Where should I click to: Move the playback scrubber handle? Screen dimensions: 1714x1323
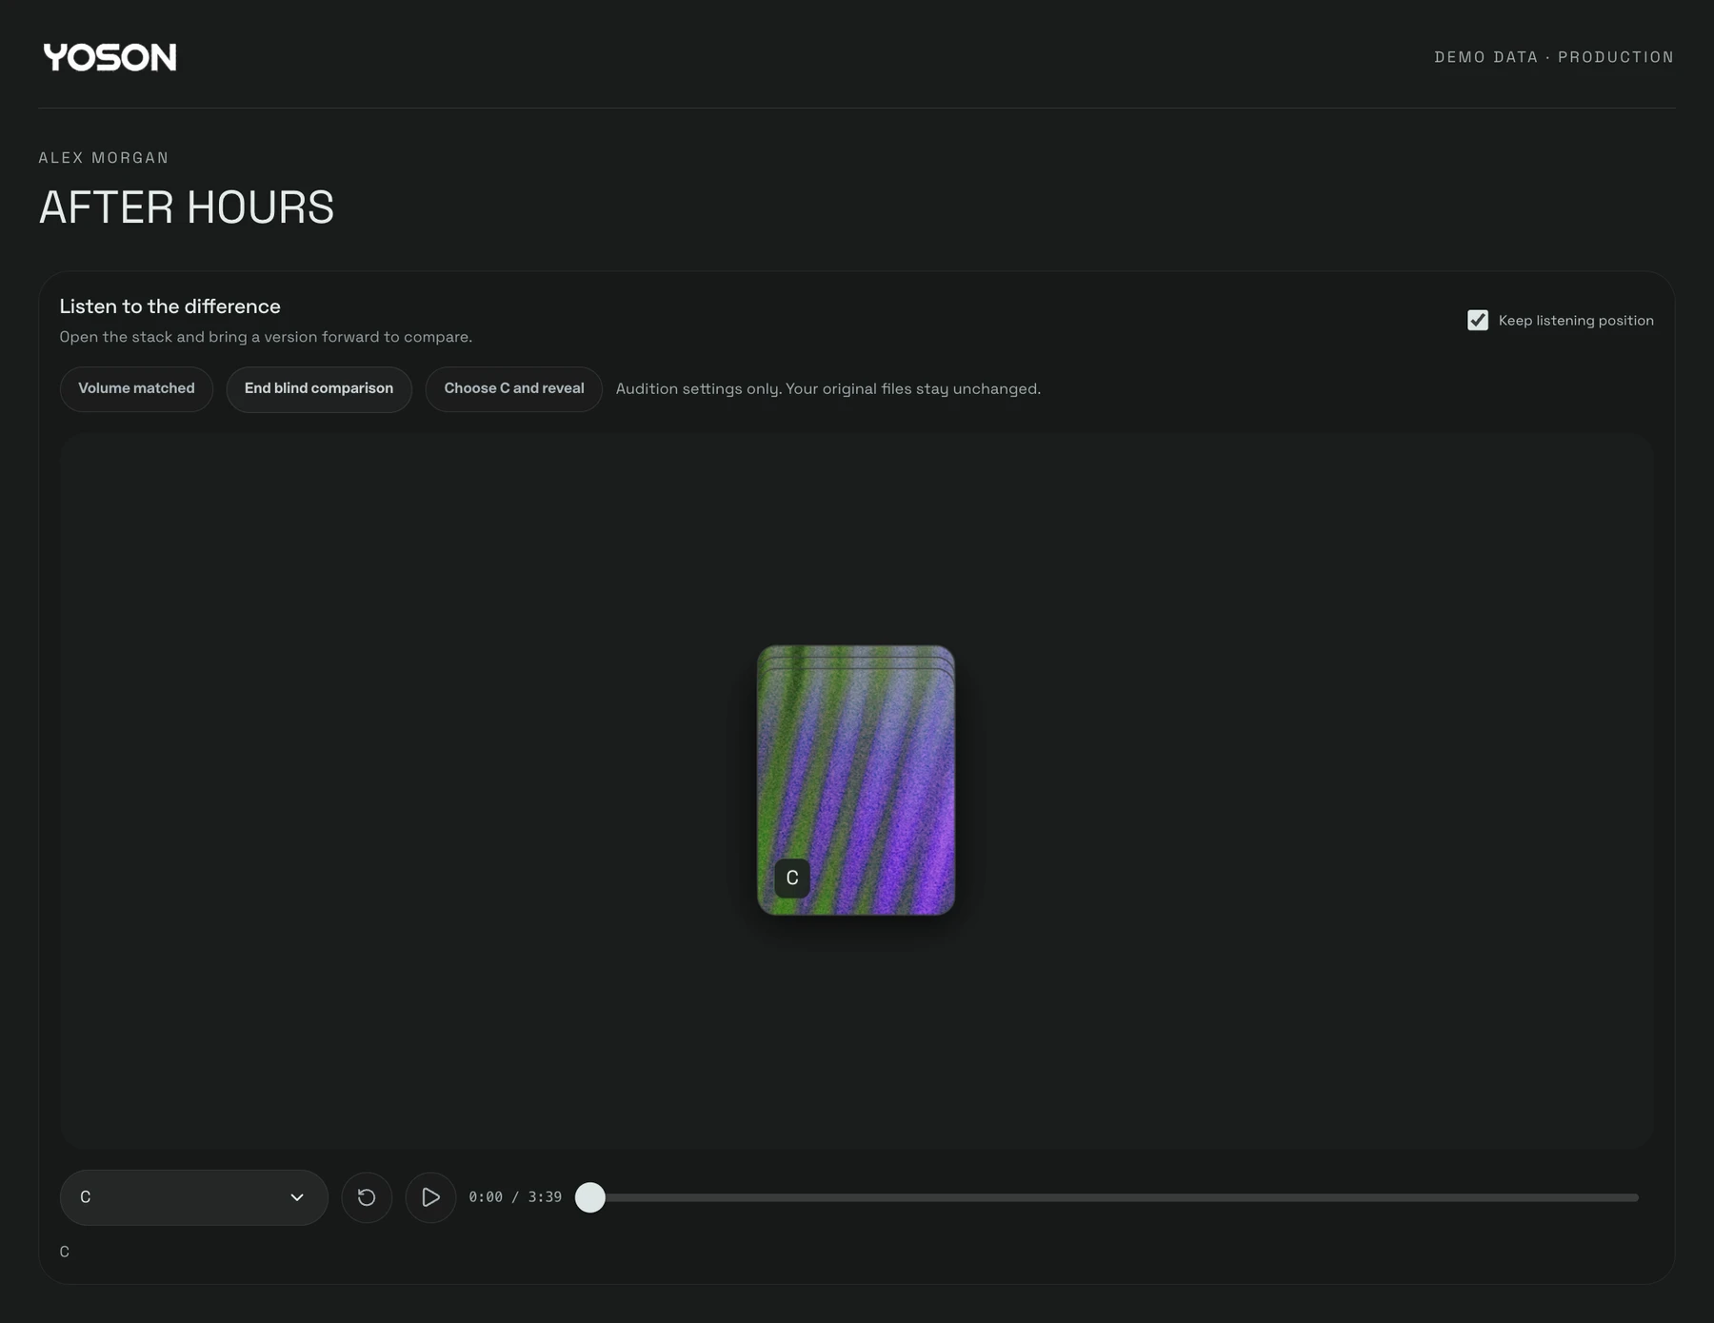point(590,1197)
